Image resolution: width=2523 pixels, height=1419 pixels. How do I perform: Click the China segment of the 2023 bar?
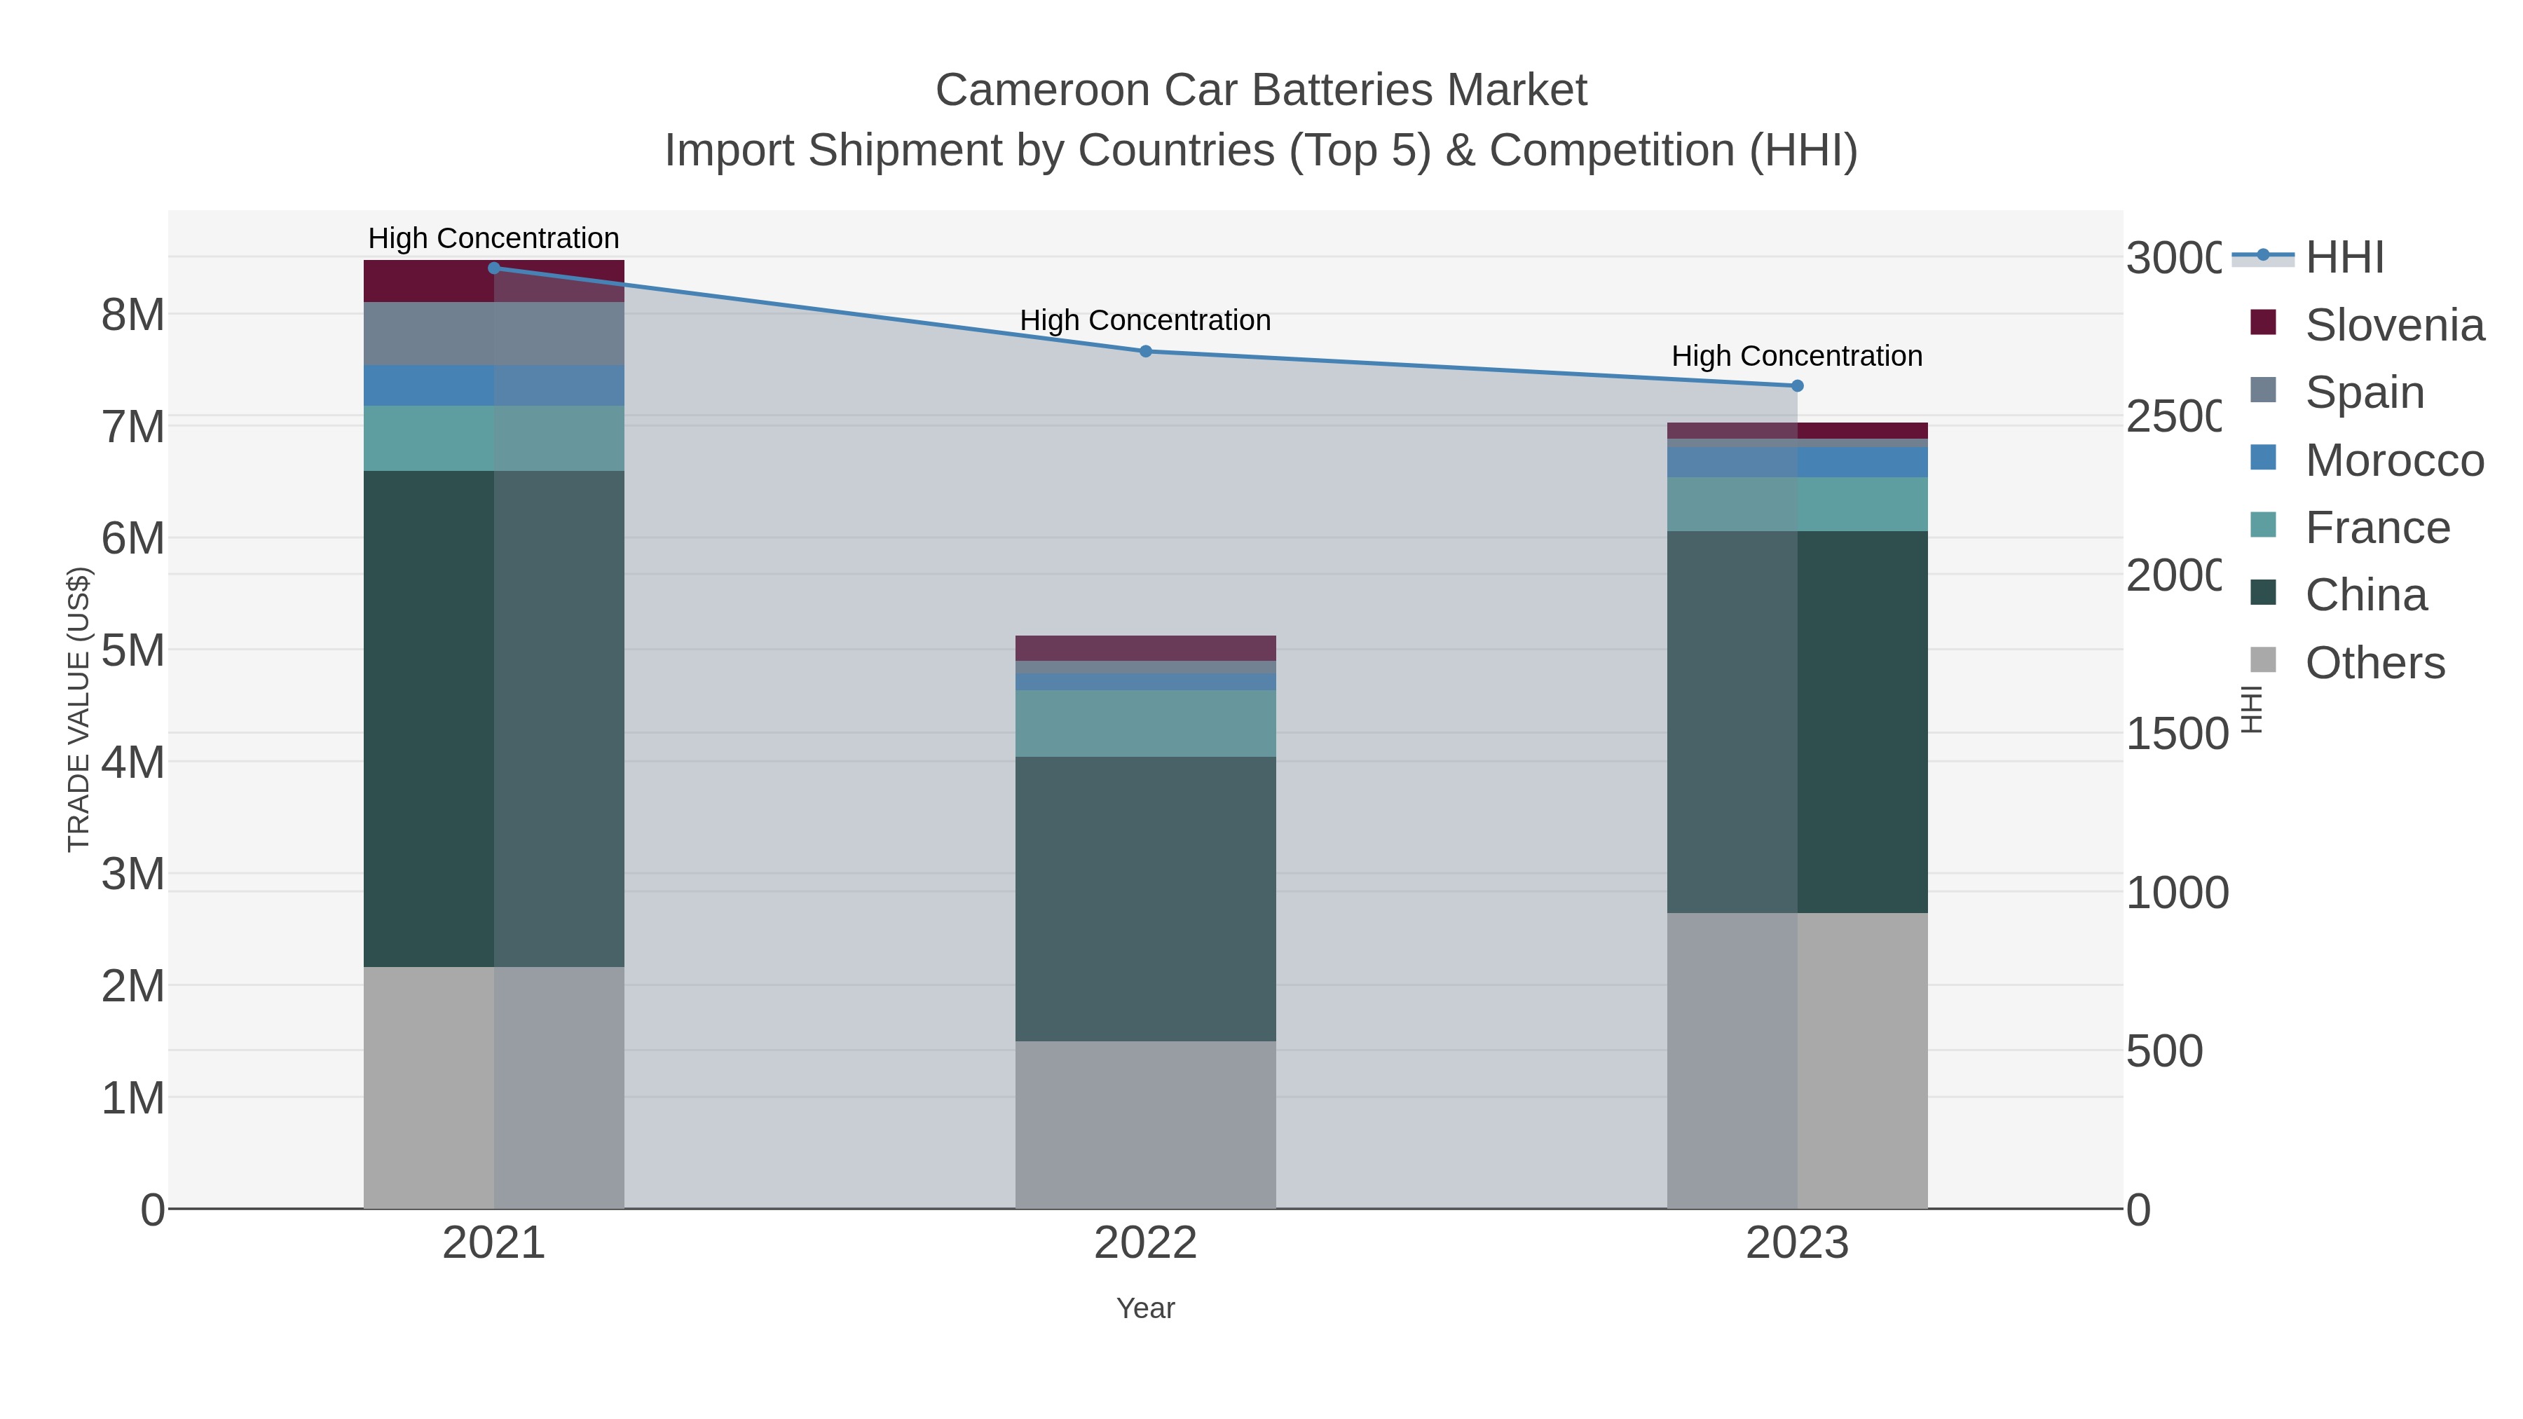1797,722
